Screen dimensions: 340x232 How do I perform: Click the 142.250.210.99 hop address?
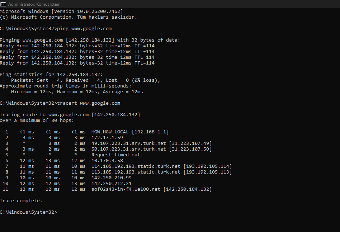[x=112, y=178]
